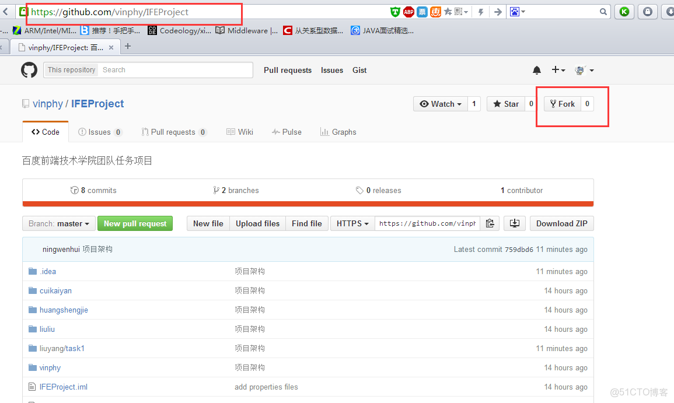Open the vinphy folder
The width and height of the screenshot is (674, 403).
pyautogui.click(x=50, y=368)
